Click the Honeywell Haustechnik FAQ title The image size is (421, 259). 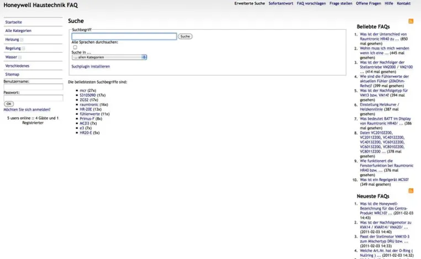point(40,5)
